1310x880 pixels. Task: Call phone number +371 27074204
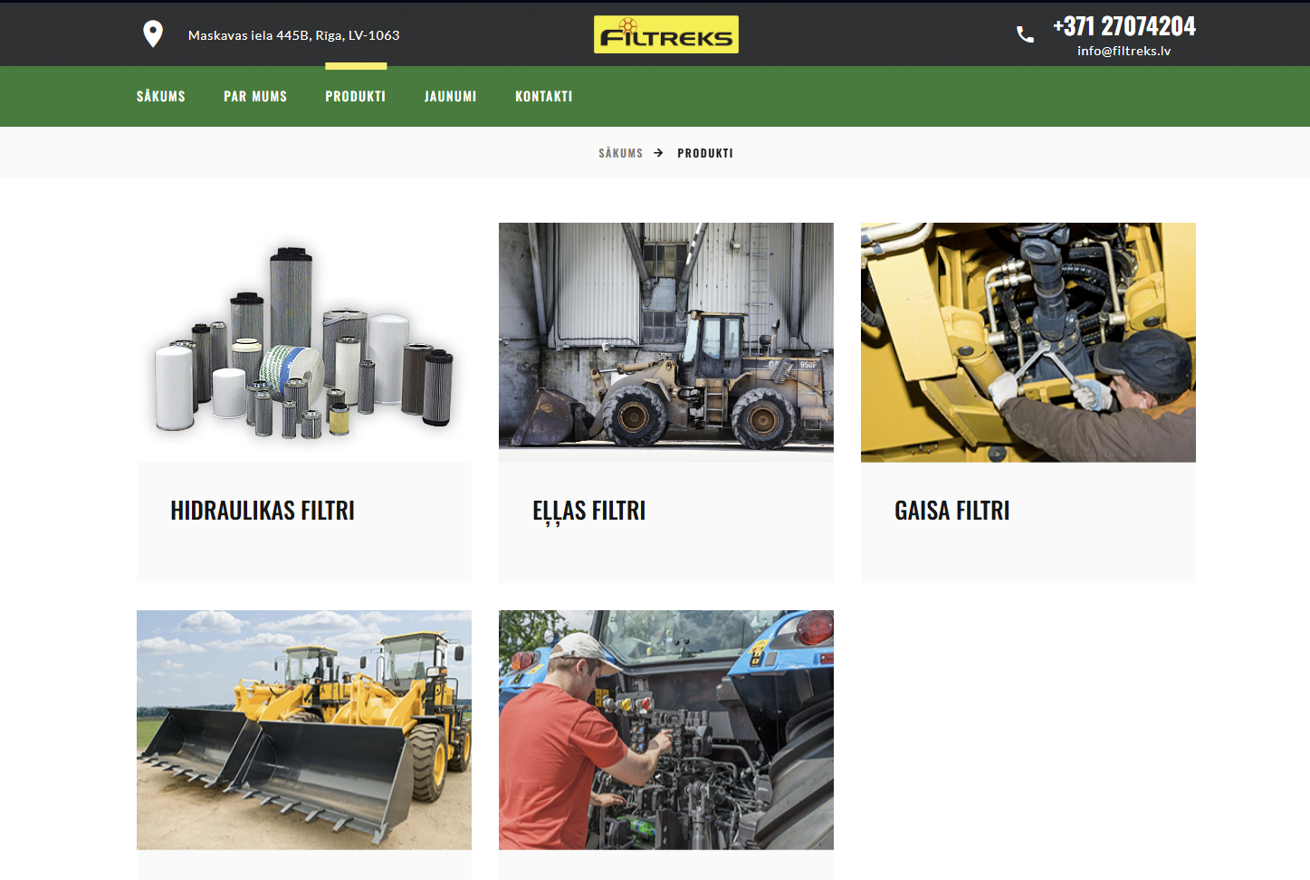point(1124,26)
